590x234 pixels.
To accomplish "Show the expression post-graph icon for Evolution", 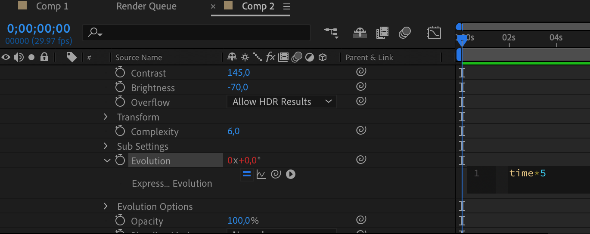I will (261, 174).
